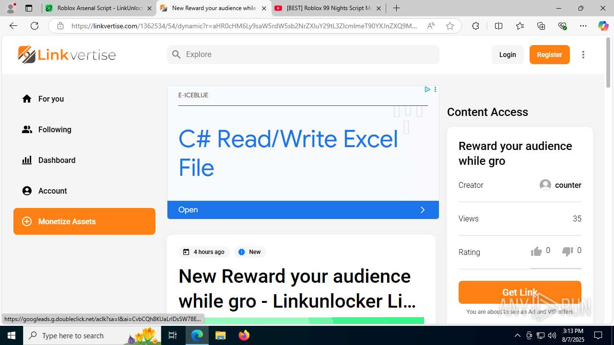Close the New Reward tab
Image resolution: width=614 pixels, height=345 pixels.
[264, 8]
